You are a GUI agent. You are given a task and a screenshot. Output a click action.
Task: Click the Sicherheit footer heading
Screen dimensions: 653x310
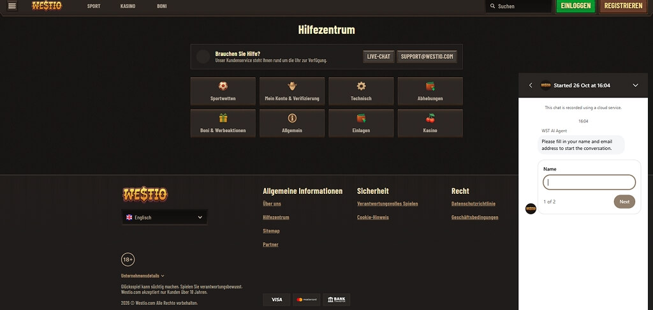point(372,191)
